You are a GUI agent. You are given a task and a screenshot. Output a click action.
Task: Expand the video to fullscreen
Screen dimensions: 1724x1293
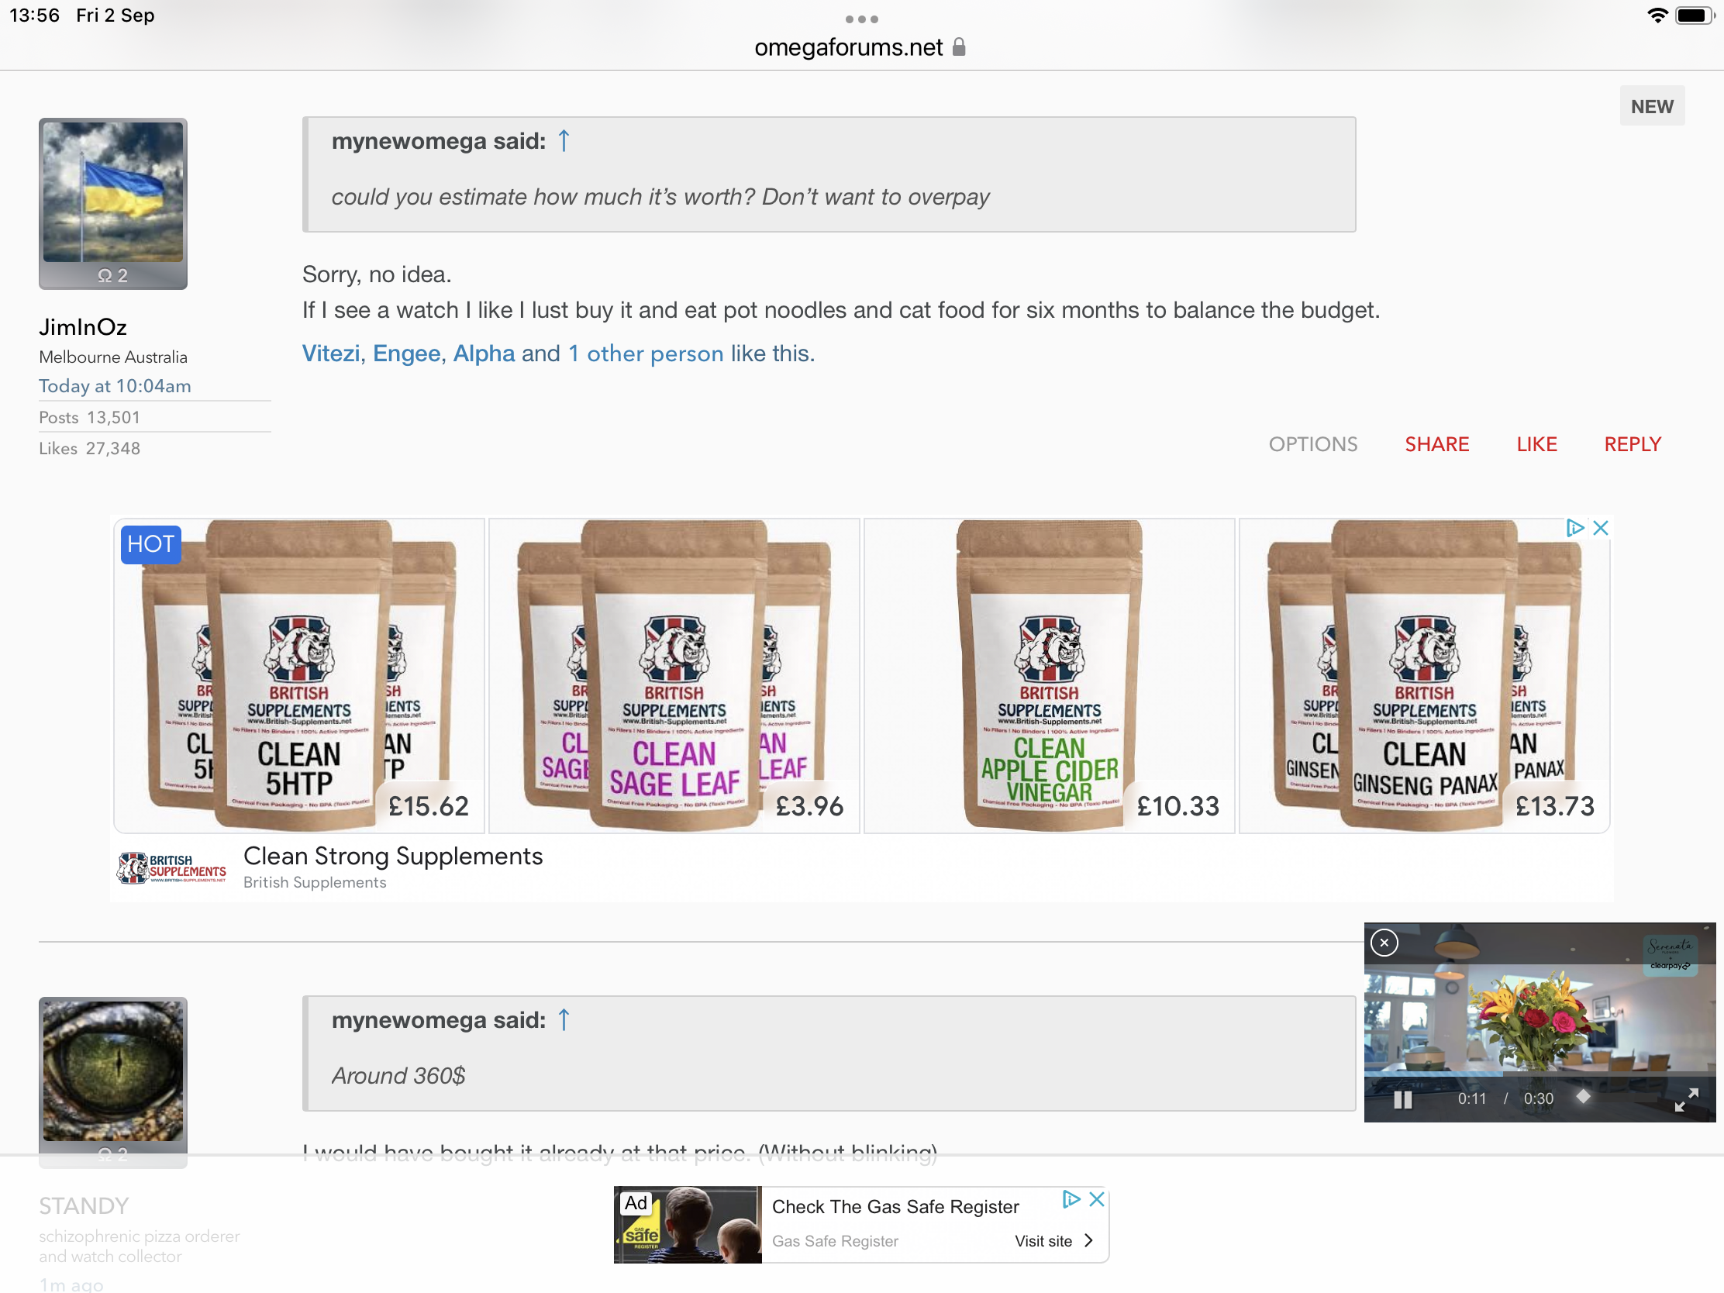1686,1099
